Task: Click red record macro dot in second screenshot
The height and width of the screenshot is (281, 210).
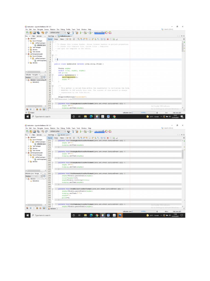Action: tap(108, 138)
